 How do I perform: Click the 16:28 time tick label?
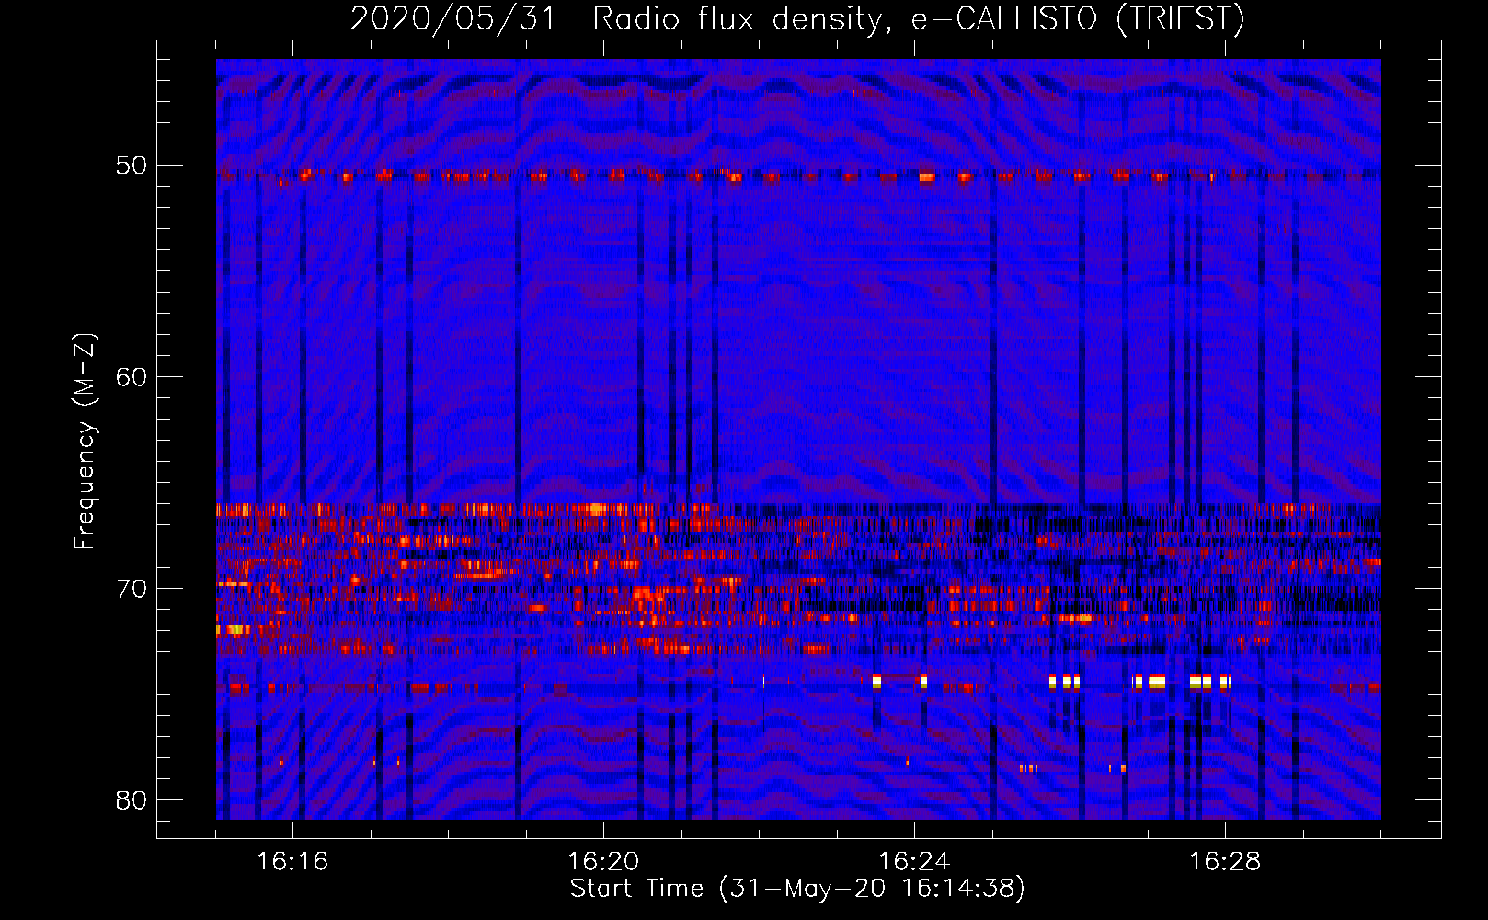[x=1225, y=862]
